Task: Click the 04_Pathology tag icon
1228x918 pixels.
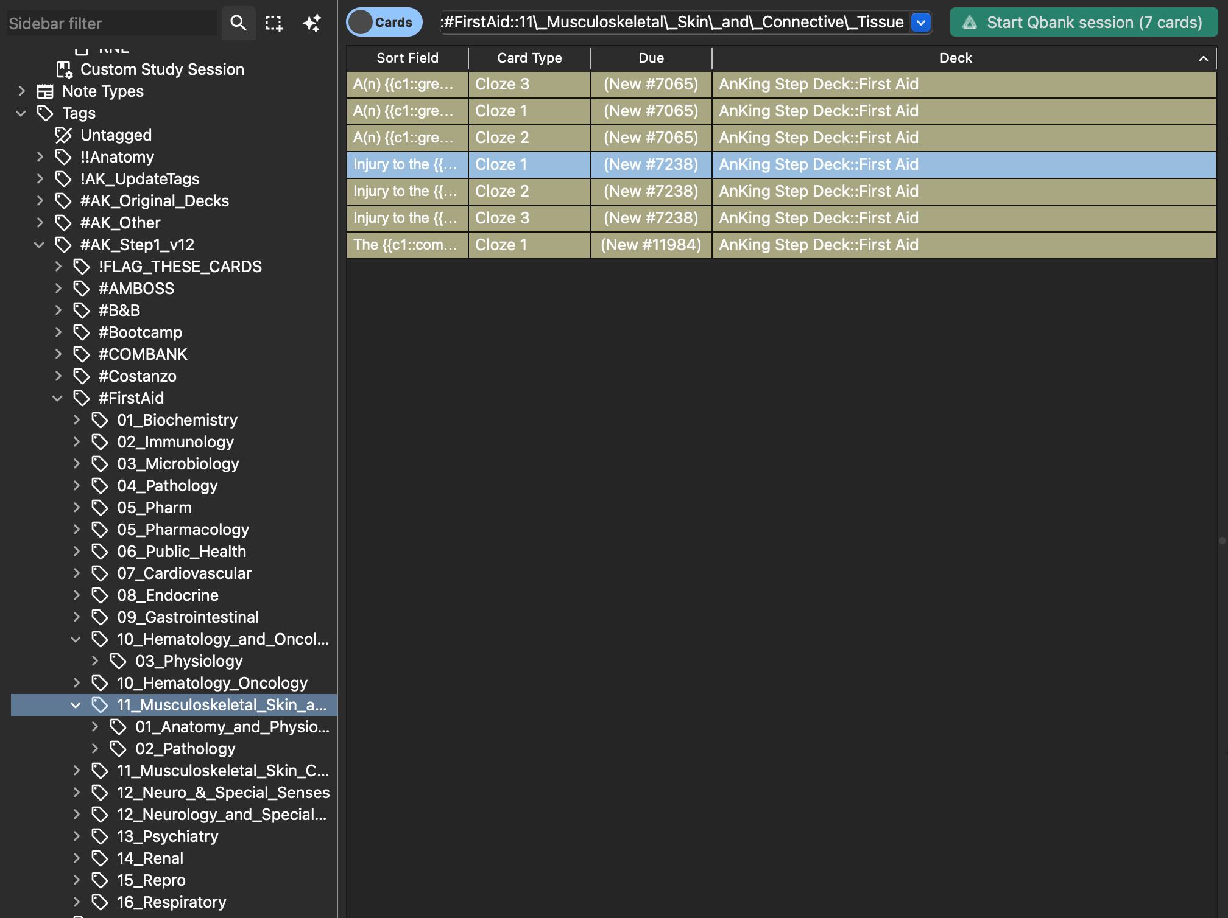Action: [100, 486]
